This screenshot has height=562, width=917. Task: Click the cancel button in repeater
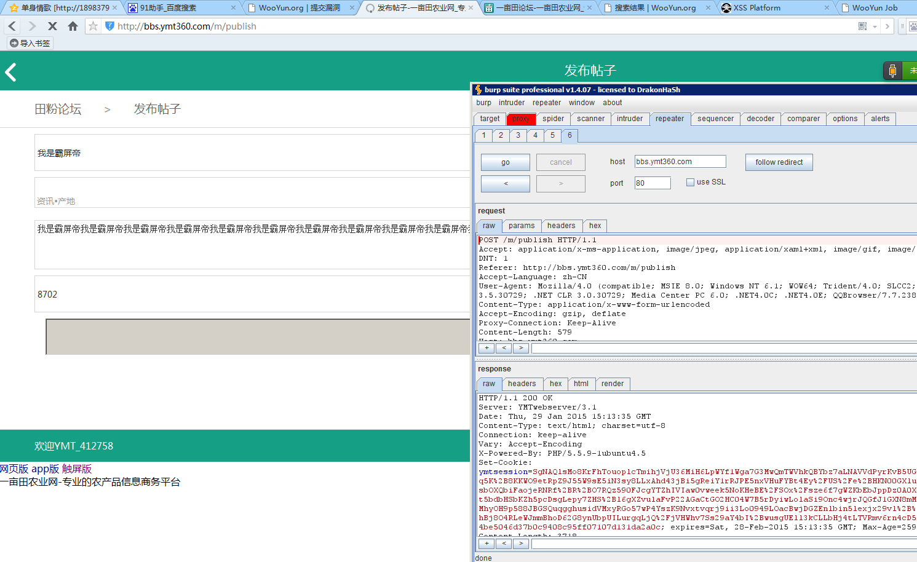[x=561, y=162]
